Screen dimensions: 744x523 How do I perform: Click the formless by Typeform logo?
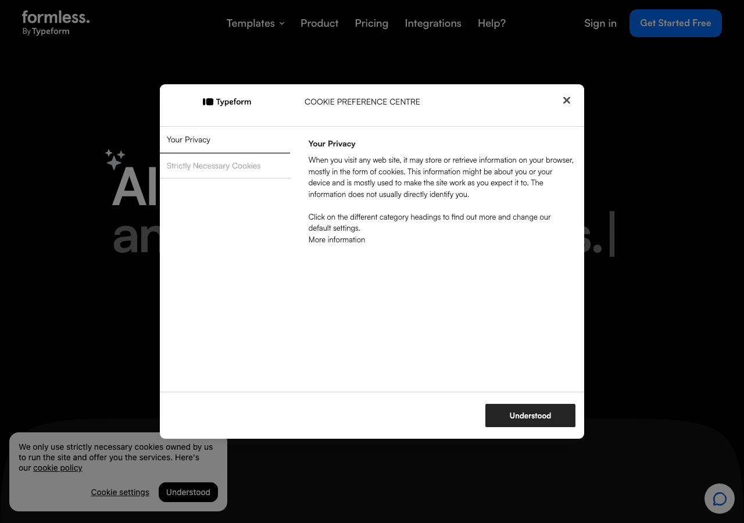coord(56,23)
